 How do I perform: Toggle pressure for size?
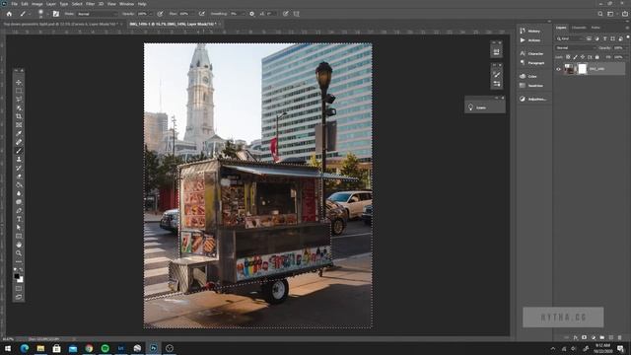pyautogui.click(x=285, y=14)
